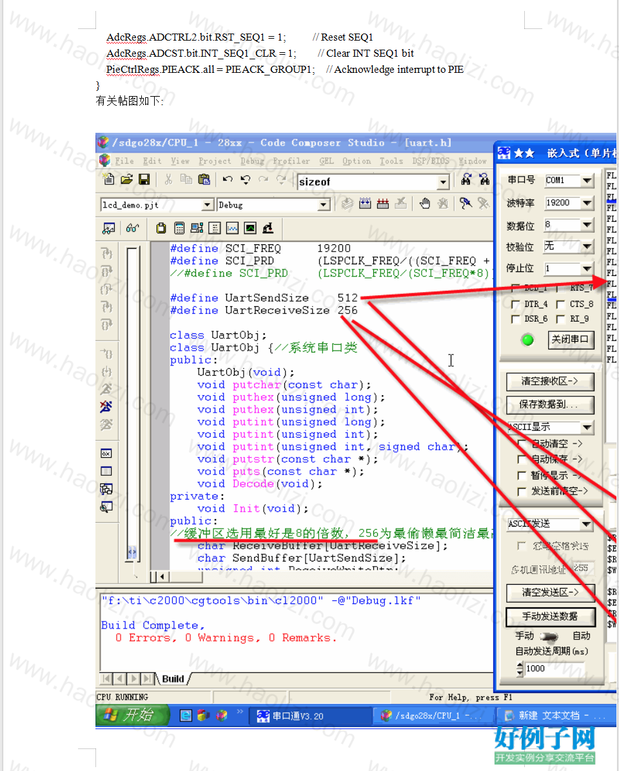619x771 pixels.
Task: Open the 数据位 dropdown
Action: point(587,225)
